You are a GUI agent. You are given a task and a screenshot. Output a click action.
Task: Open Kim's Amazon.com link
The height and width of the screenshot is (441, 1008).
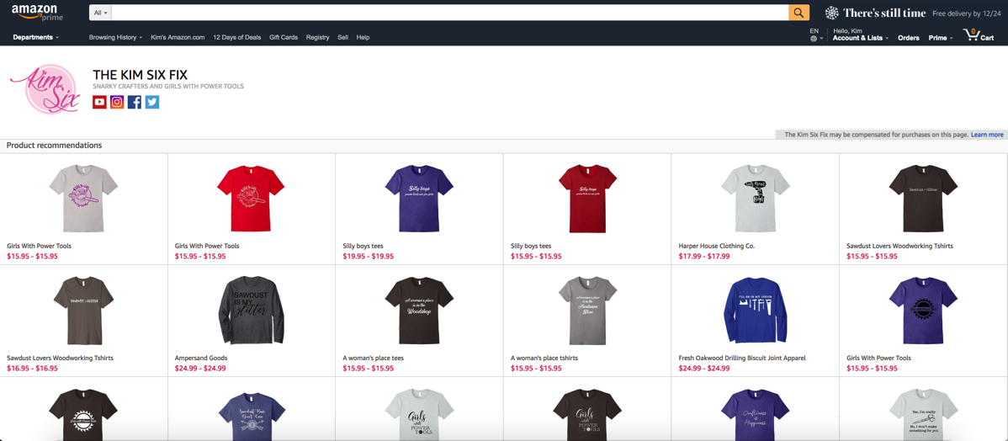click(178, 37)
